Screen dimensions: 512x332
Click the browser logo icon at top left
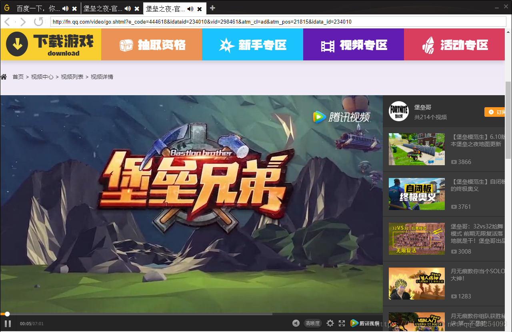click(x=7, y=8)
